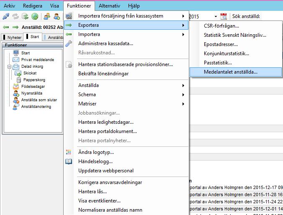Open the Hjälp menu

(134, 6)
